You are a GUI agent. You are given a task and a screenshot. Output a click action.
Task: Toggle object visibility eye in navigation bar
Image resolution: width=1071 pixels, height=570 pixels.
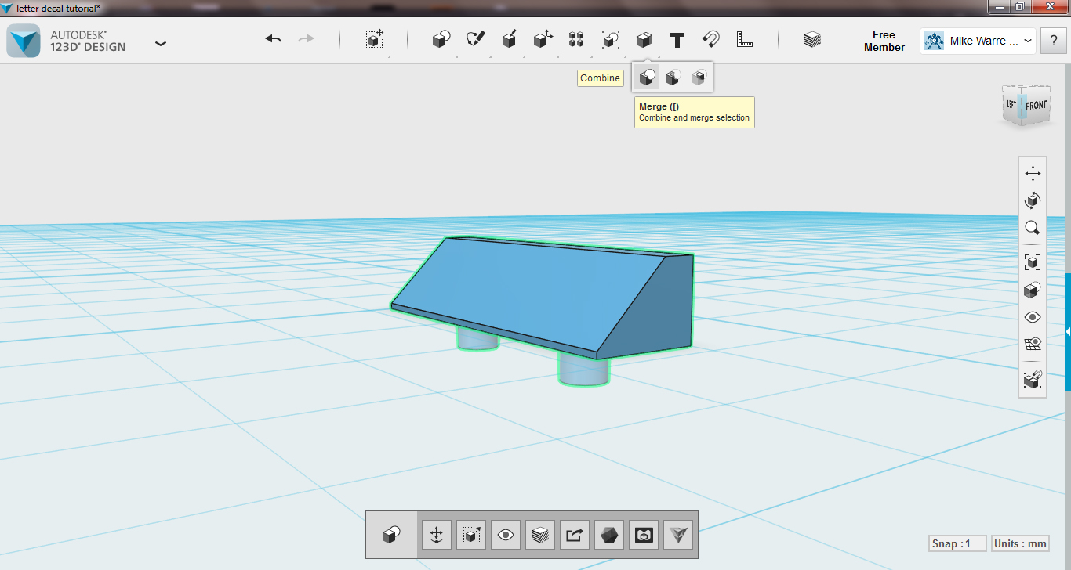click(1033, 317)
